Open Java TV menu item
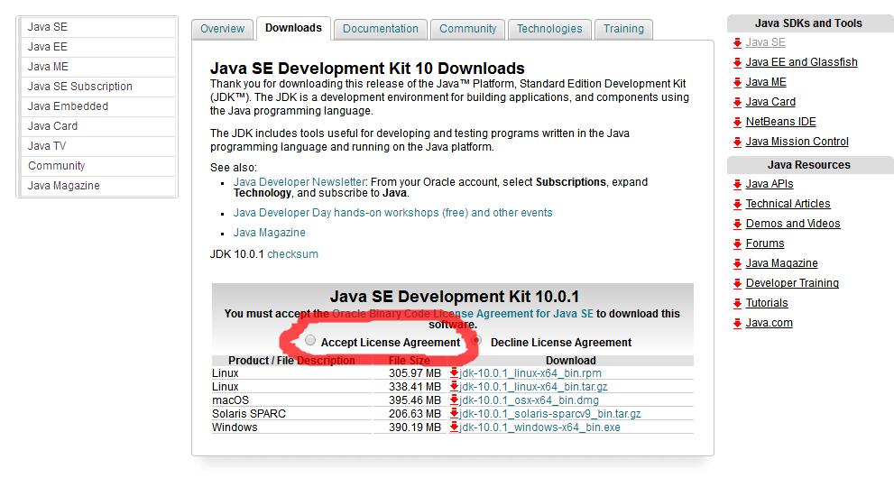This screenshot has height=487, width=894. [x=97, y=146]
